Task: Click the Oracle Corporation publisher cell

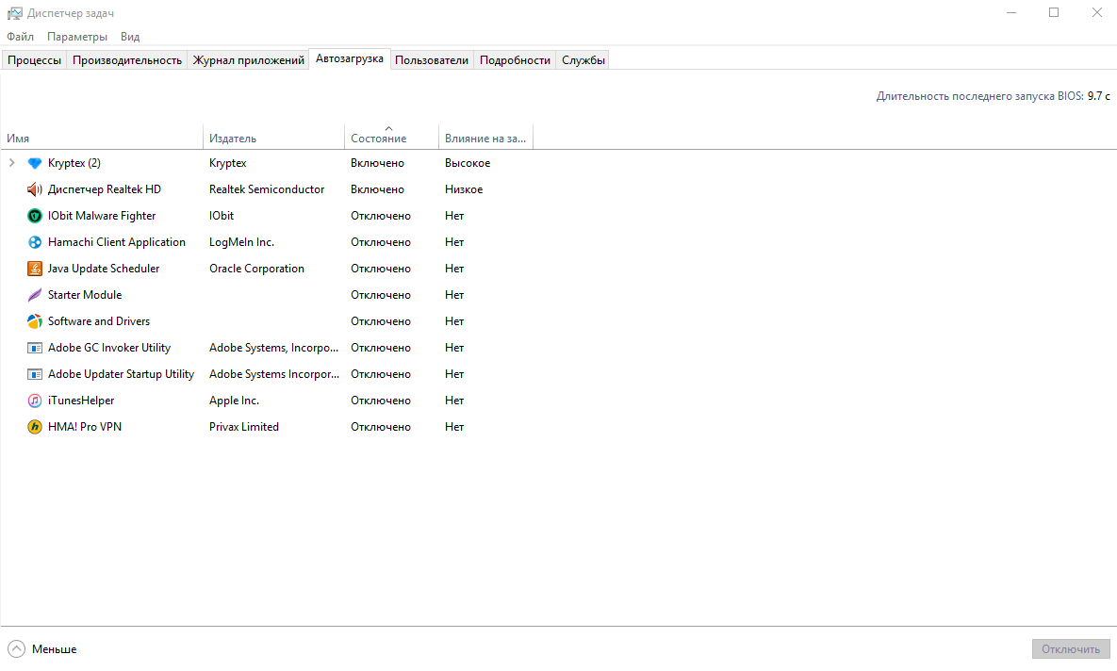Action: coord(256,269)
